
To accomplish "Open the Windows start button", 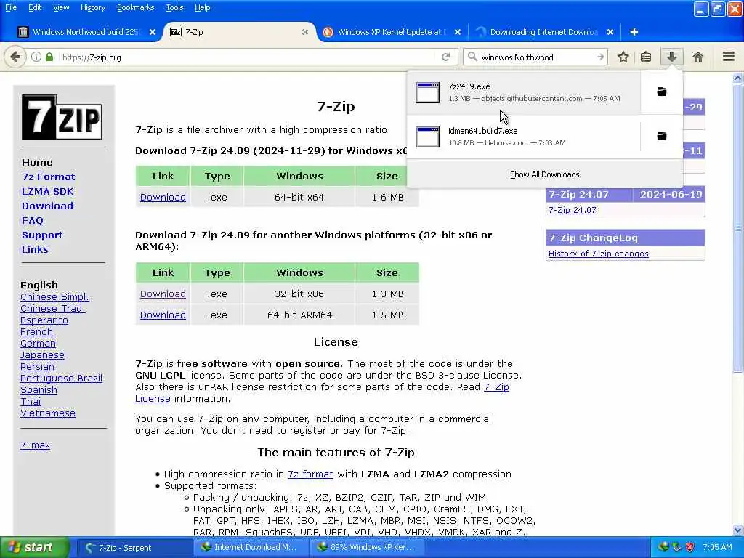I will 34,547.
